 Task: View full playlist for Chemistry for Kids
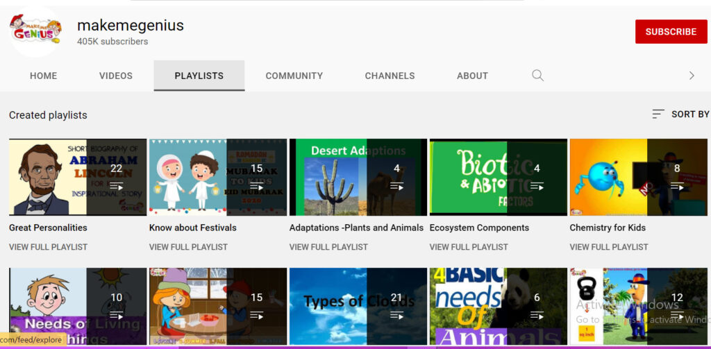(x=609, y=247)
